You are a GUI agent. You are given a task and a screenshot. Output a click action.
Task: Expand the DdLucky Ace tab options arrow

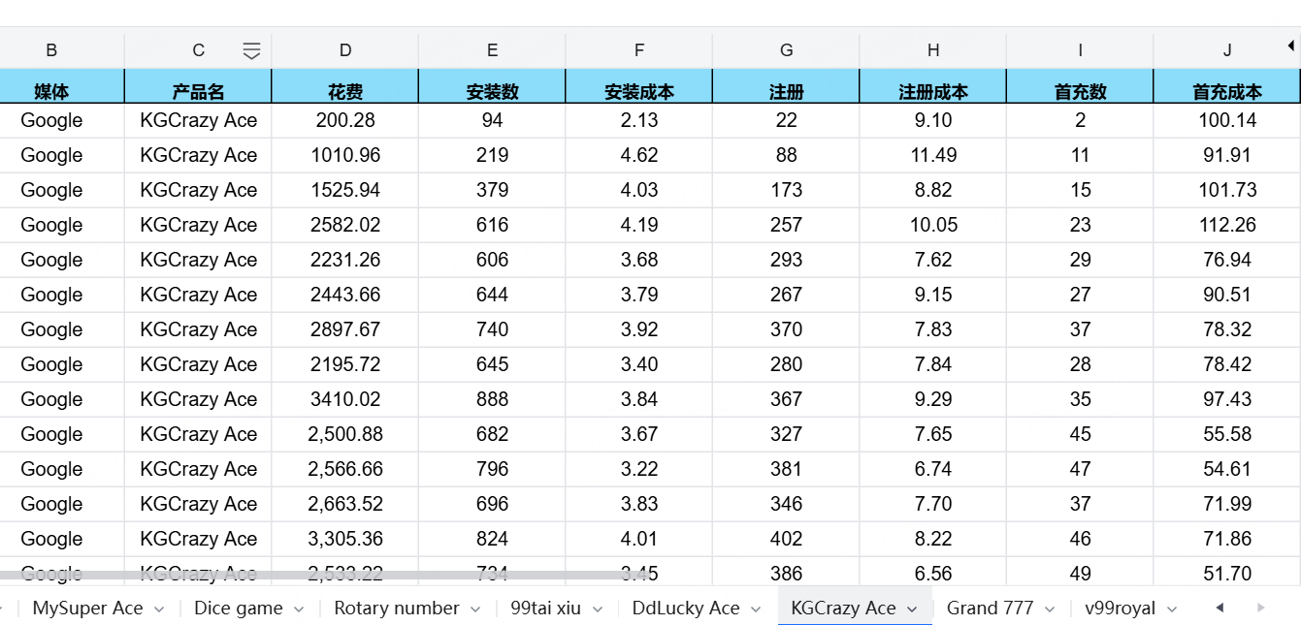[x=756, y=609]
